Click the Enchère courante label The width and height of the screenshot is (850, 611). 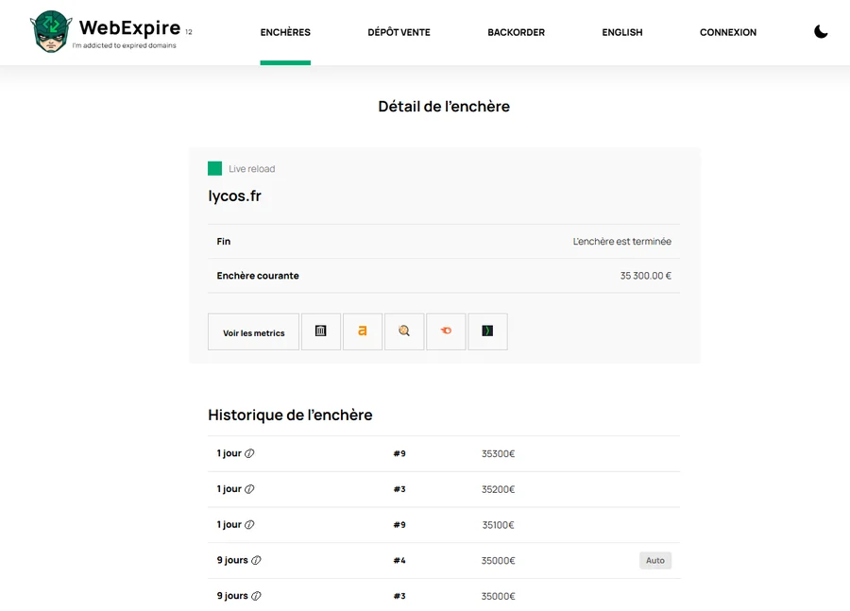[x=258, y=276]
